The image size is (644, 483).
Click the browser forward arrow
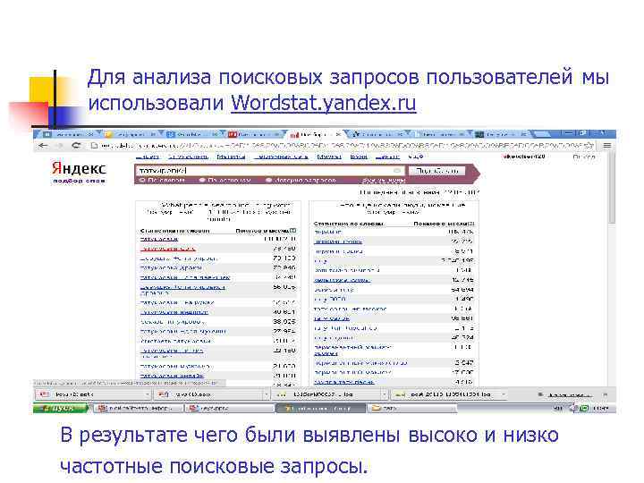[x=60, y=146]
